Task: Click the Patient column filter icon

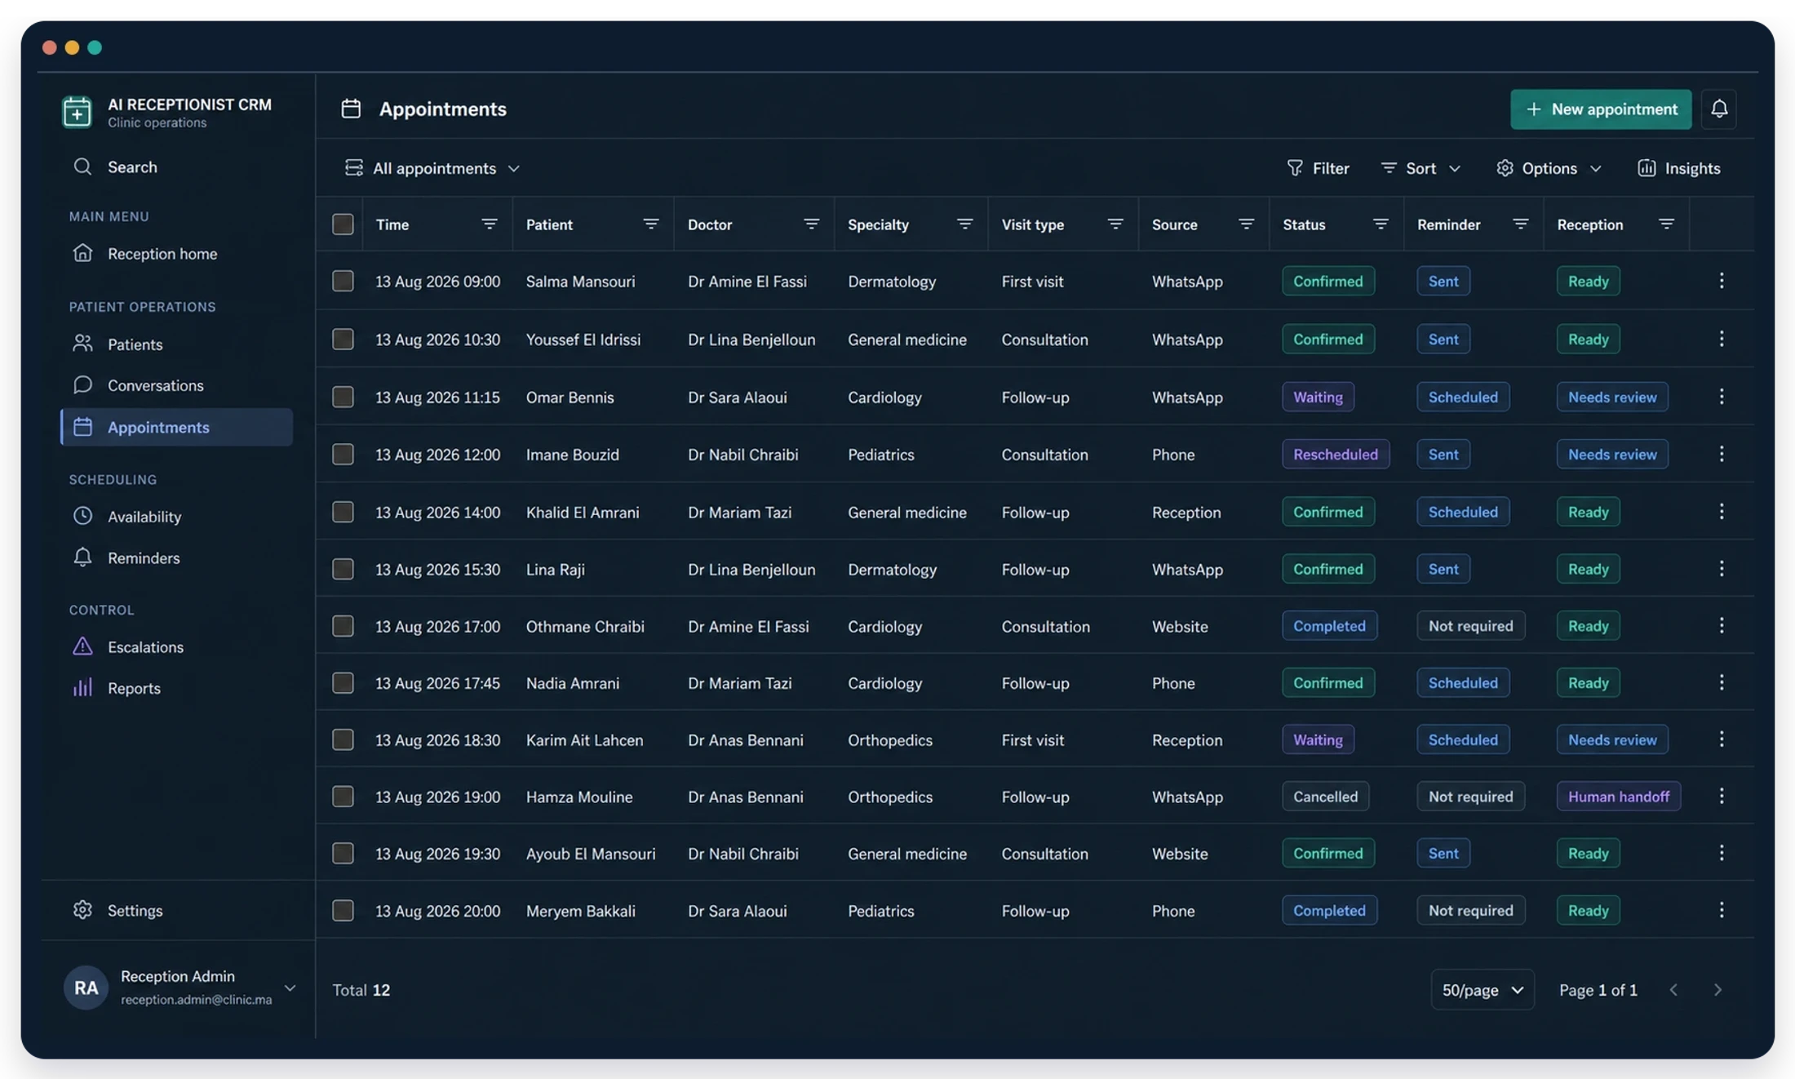Action: (650, 224)
